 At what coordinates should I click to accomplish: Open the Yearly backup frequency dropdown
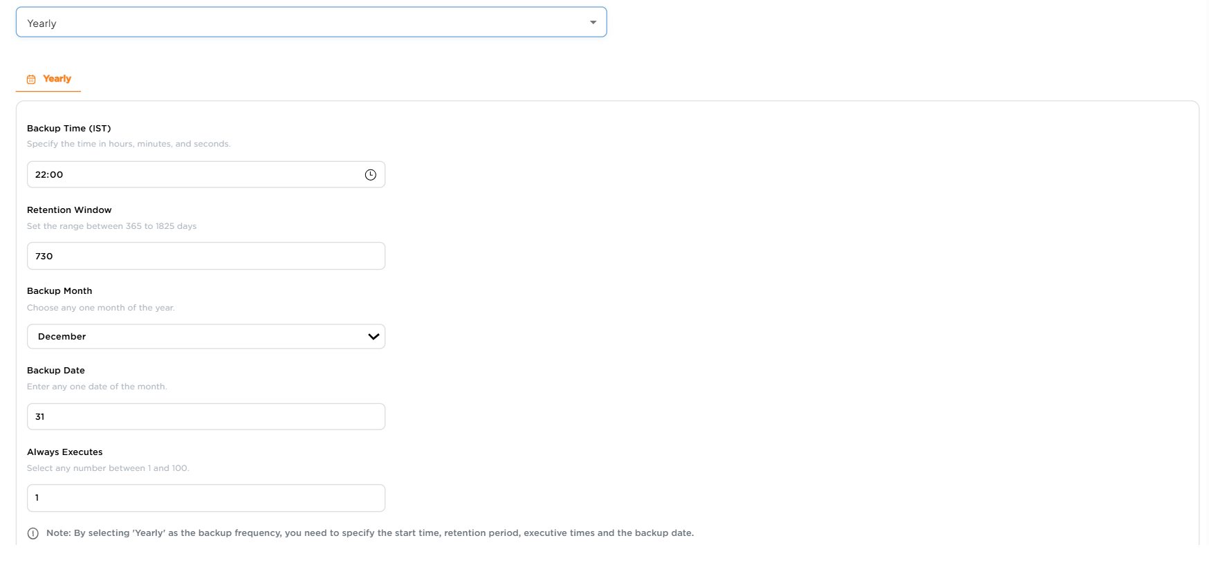tap(311, 22)
